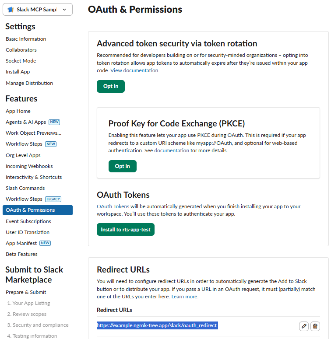Screen dimensions: 331x339
Task: Open the App Manifest page
Action: [22, 243]
